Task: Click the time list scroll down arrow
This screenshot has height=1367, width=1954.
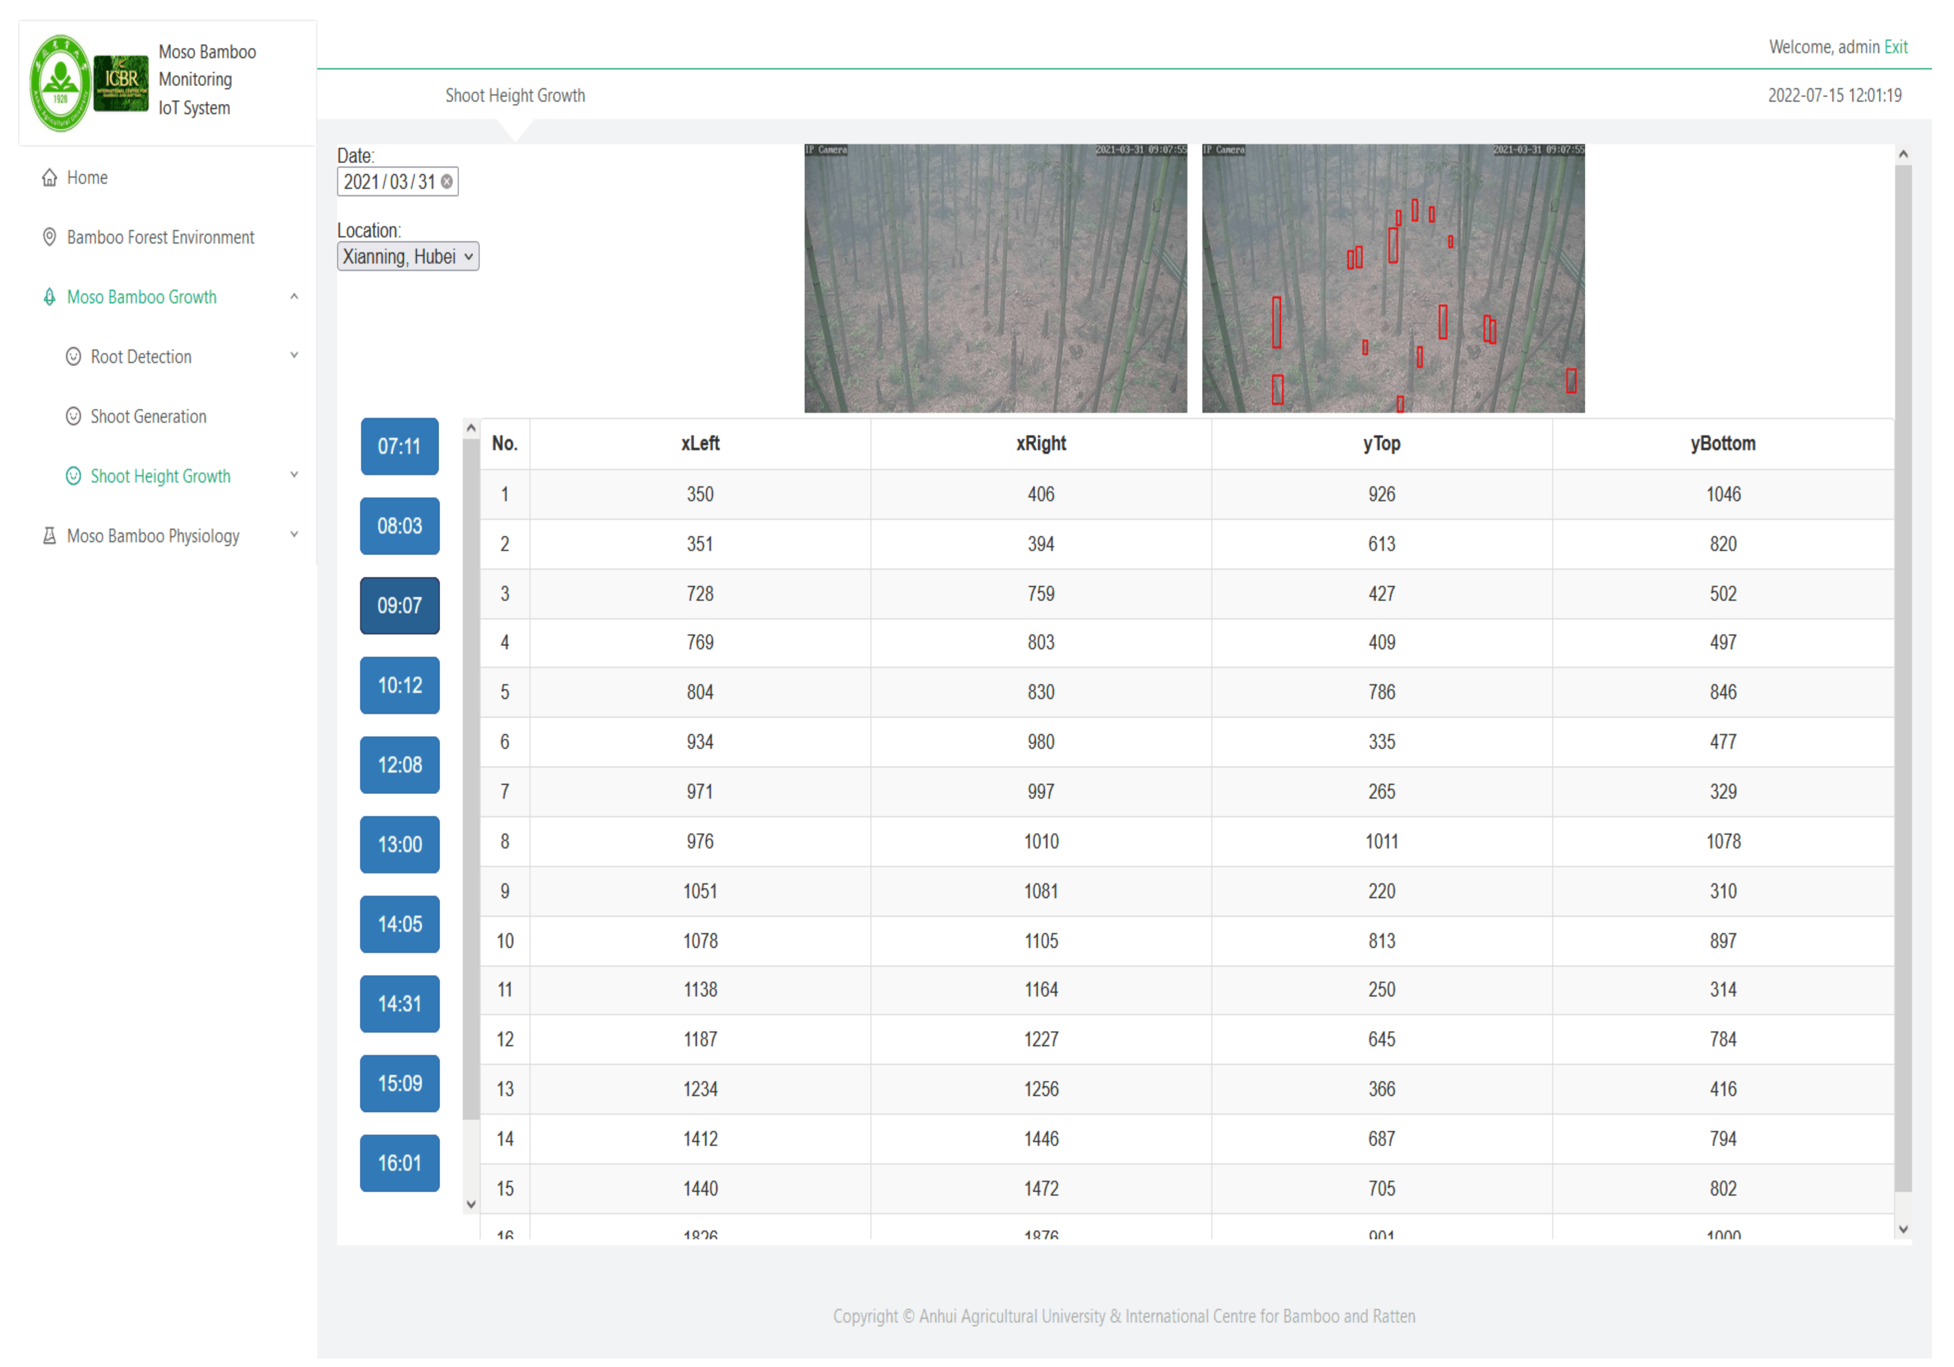Action: click(471, 1205)
